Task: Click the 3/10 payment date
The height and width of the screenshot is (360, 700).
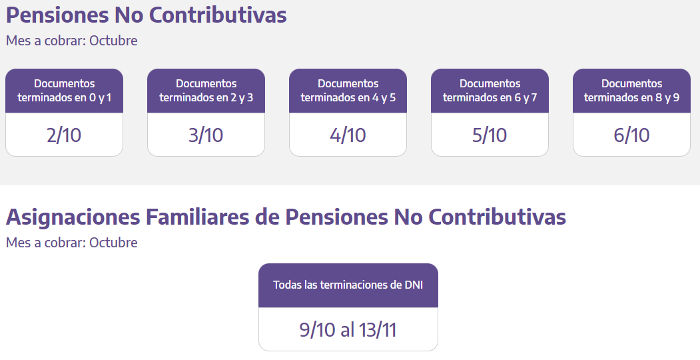Action: pyautogui.click(x=206, y=135)
